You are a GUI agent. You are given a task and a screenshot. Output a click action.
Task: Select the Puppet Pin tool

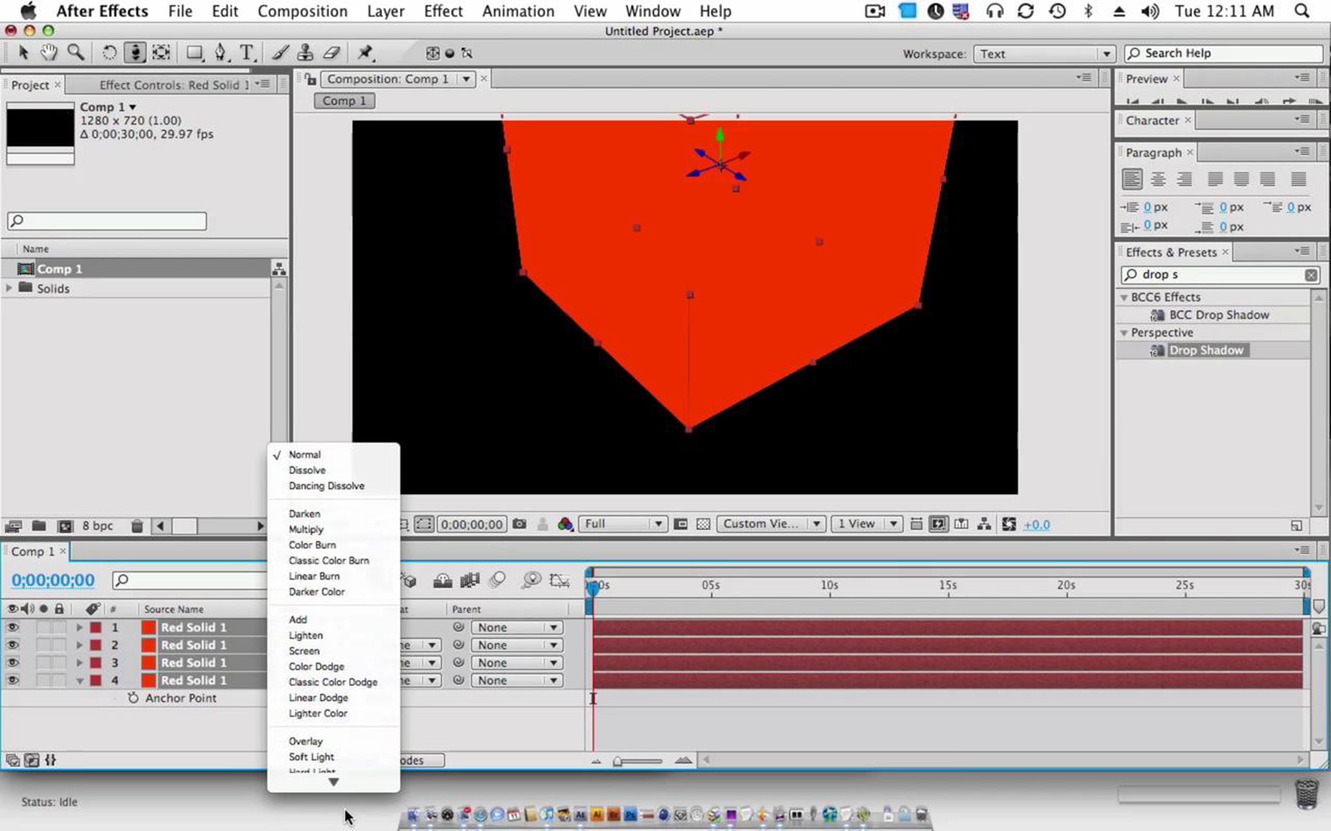(365, 53)
